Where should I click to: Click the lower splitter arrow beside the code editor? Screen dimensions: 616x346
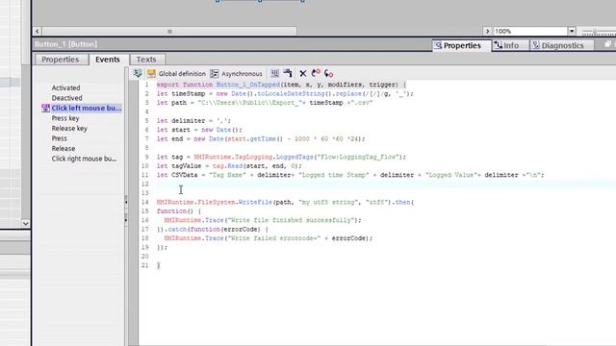[x=126, y=220]
